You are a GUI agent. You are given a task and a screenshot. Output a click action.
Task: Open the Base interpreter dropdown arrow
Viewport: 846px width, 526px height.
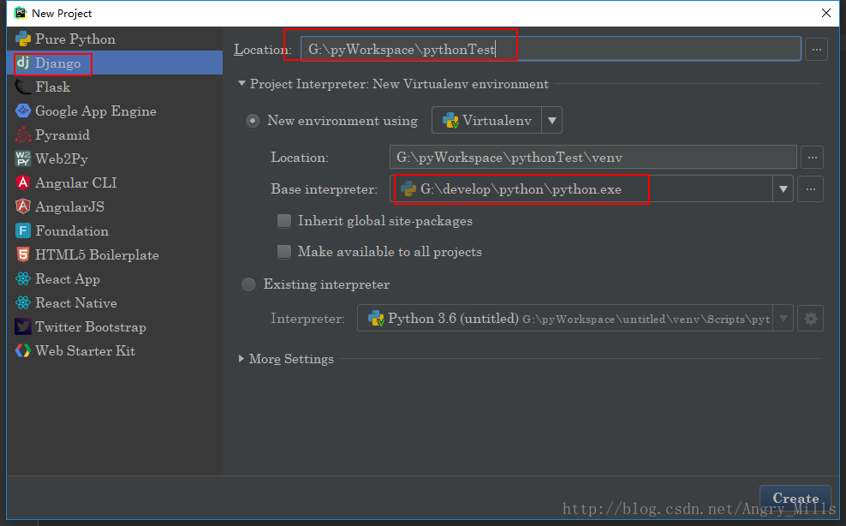[x=783, y=189]
